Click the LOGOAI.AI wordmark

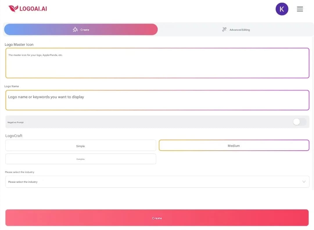33,8
